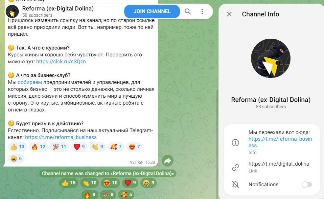324x199 pixels.
Task: Click grinning reaction showing 9 under rename notice
Action: [149, 183]
